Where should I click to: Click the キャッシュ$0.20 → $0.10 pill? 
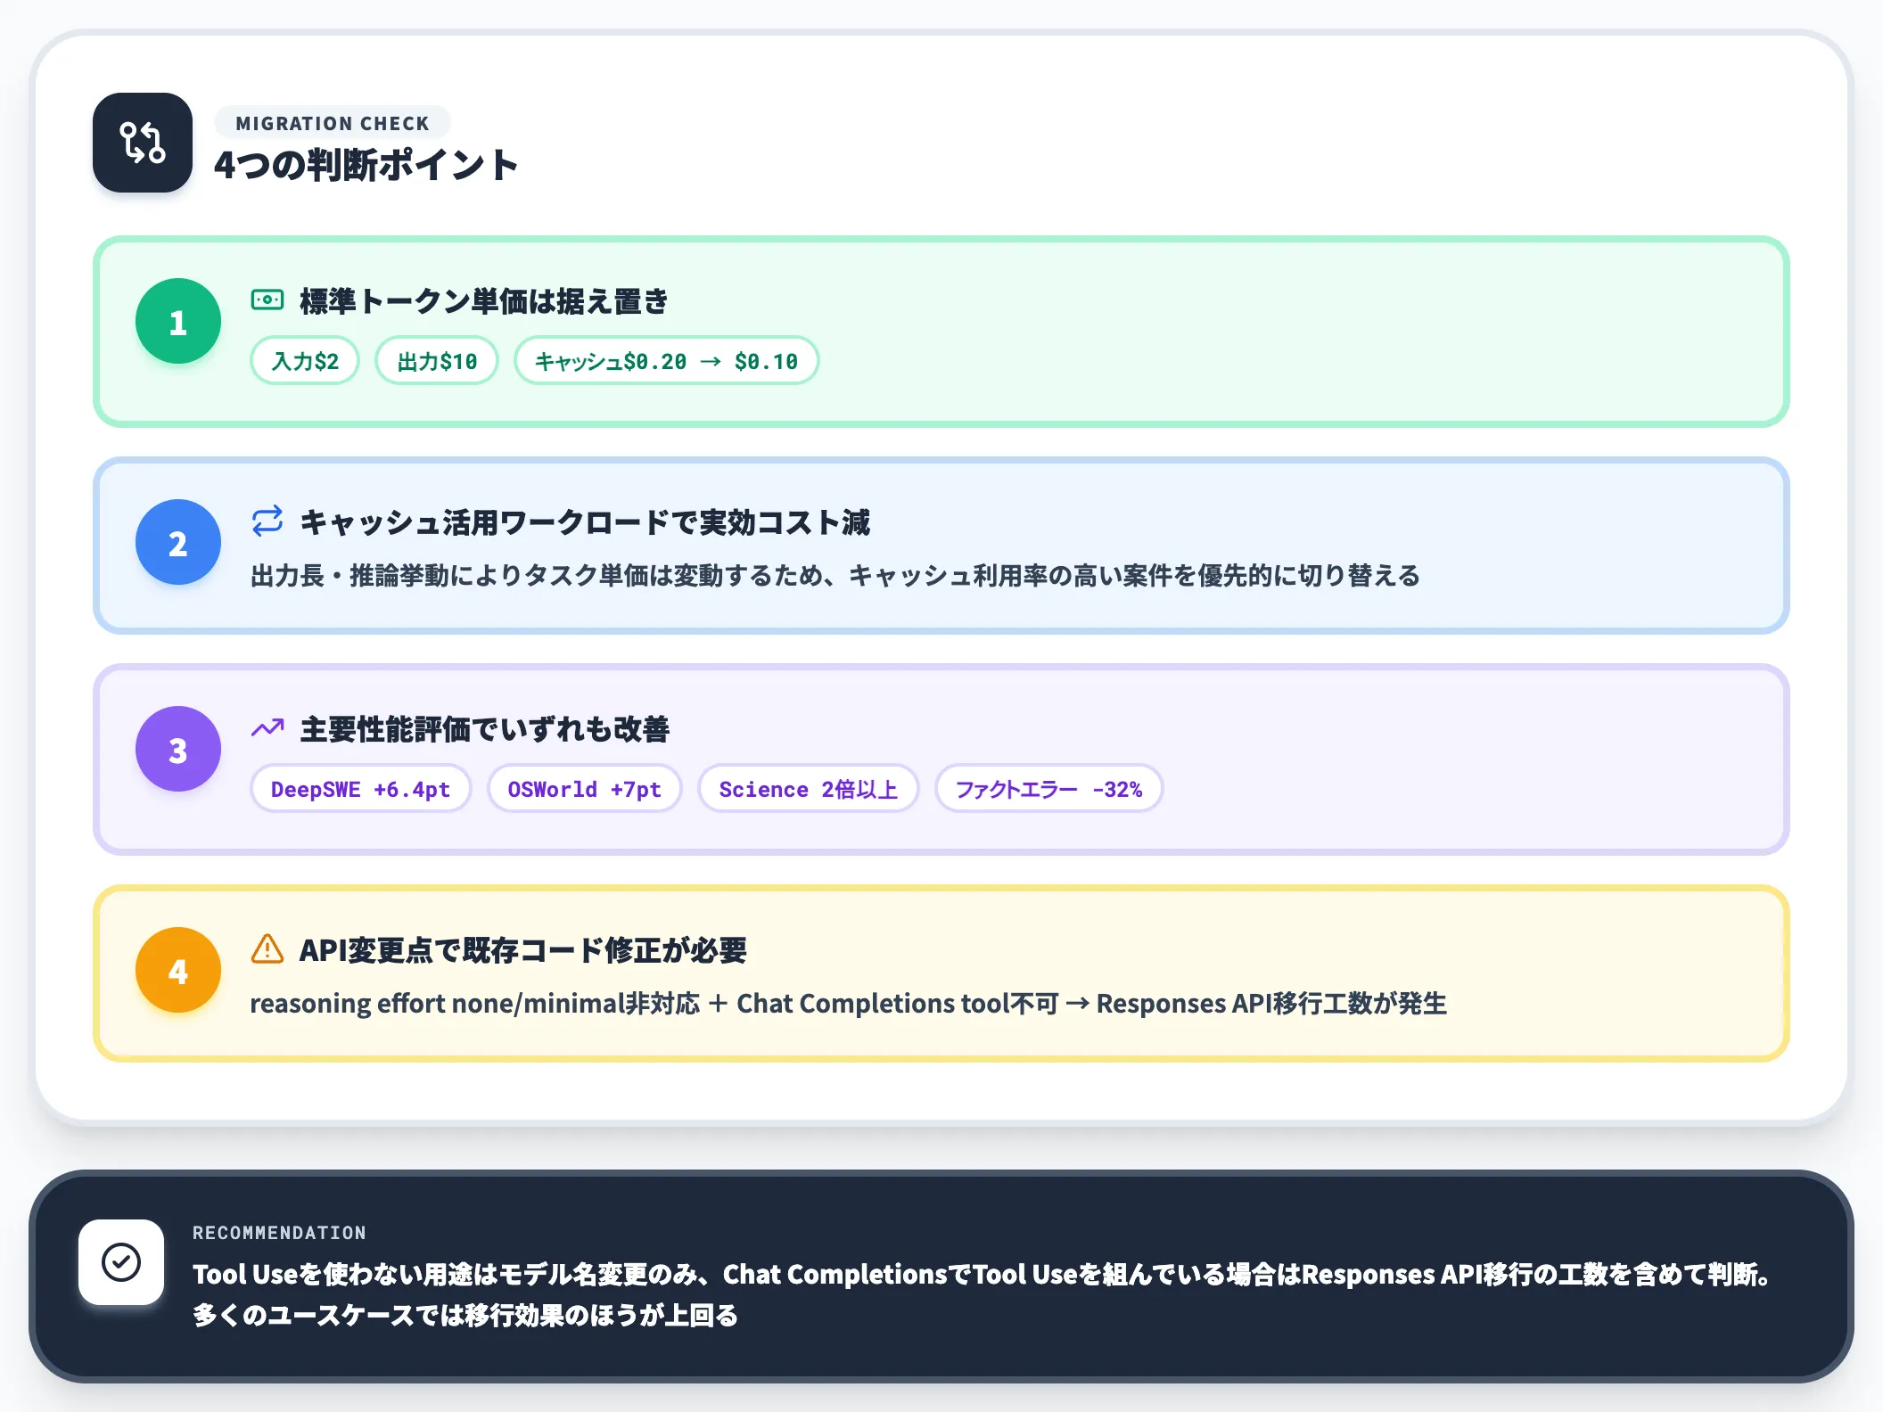(667, 361)
